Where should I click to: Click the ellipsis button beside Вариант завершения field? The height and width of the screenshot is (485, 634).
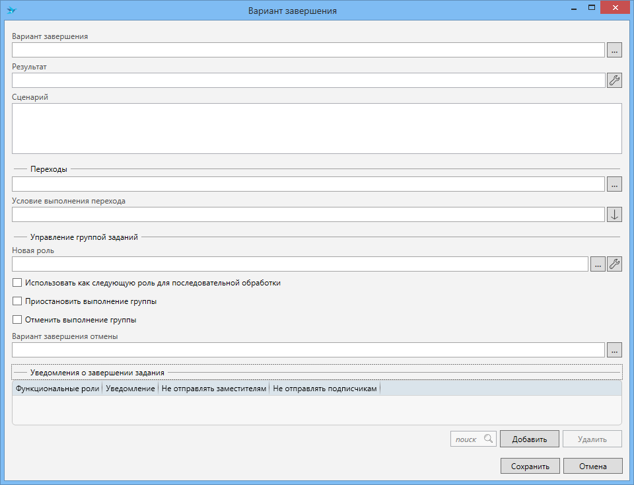[614, 50]
